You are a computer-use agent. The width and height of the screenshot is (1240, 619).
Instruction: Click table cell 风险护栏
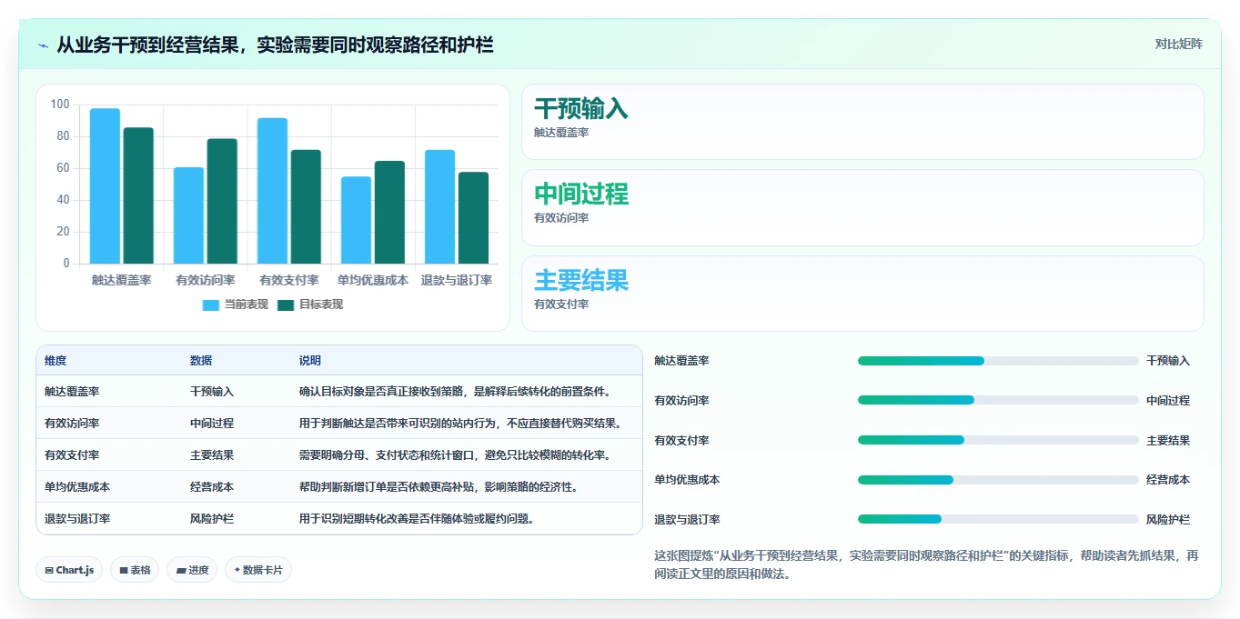[212, 519]
